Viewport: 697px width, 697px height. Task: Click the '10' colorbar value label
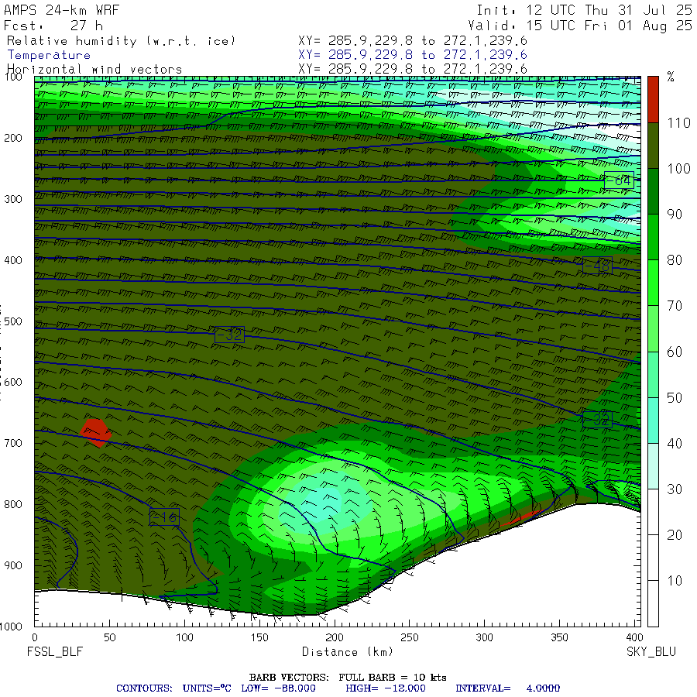[675, 581]
